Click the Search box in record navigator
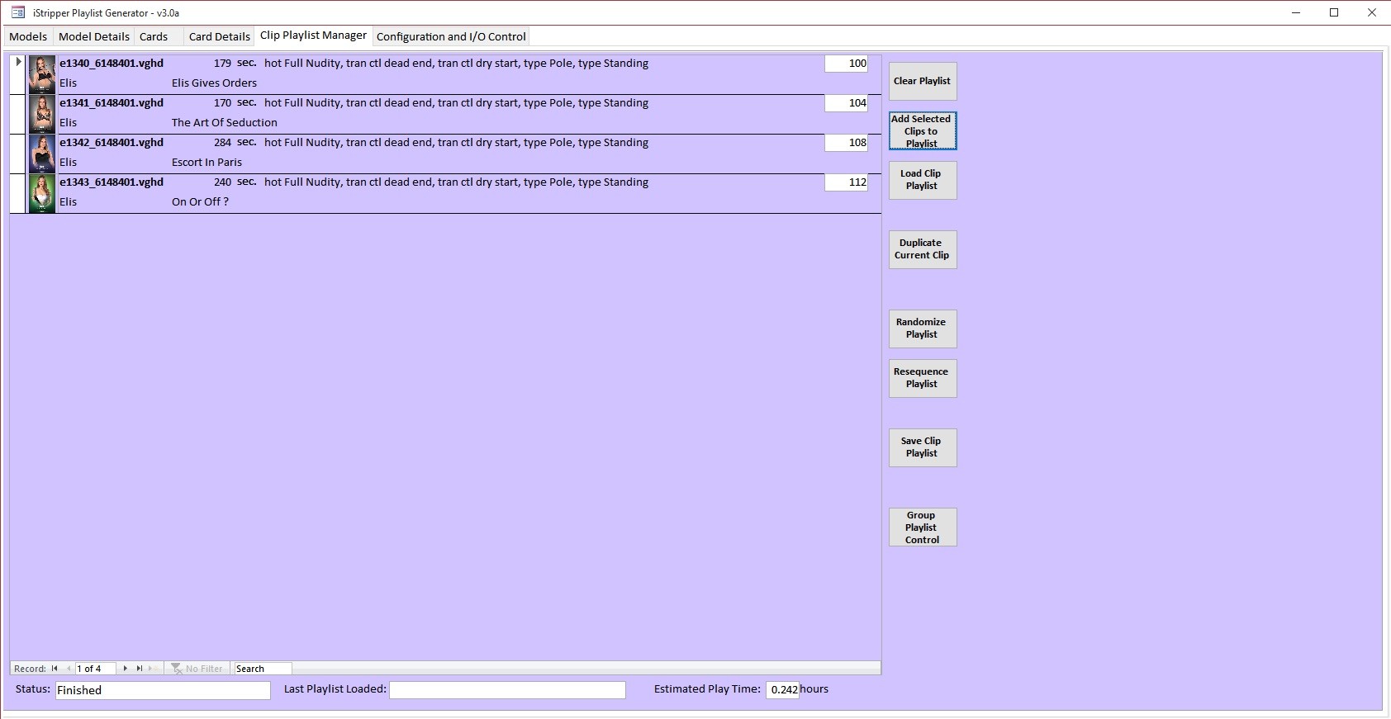The image size is (1391, 719). (262, 669)
